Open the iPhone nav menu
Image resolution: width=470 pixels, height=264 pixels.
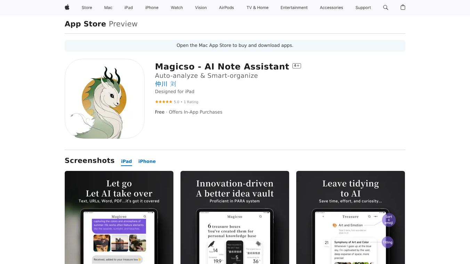click(152, 8)
